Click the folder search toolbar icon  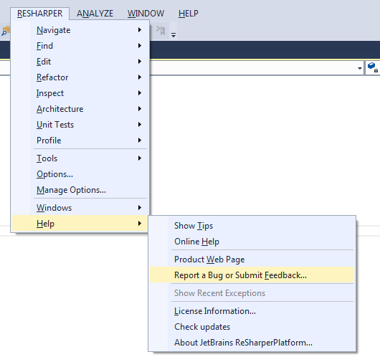(x=5, y=31)
